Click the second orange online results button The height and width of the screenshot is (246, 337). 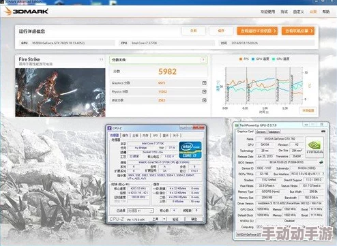tap(298, 31)
